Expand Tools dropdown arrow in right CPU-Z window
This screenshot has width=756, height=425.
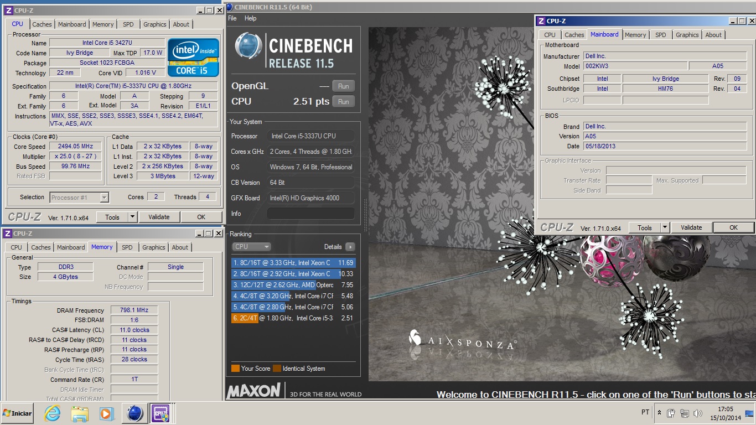click(665, 227)
